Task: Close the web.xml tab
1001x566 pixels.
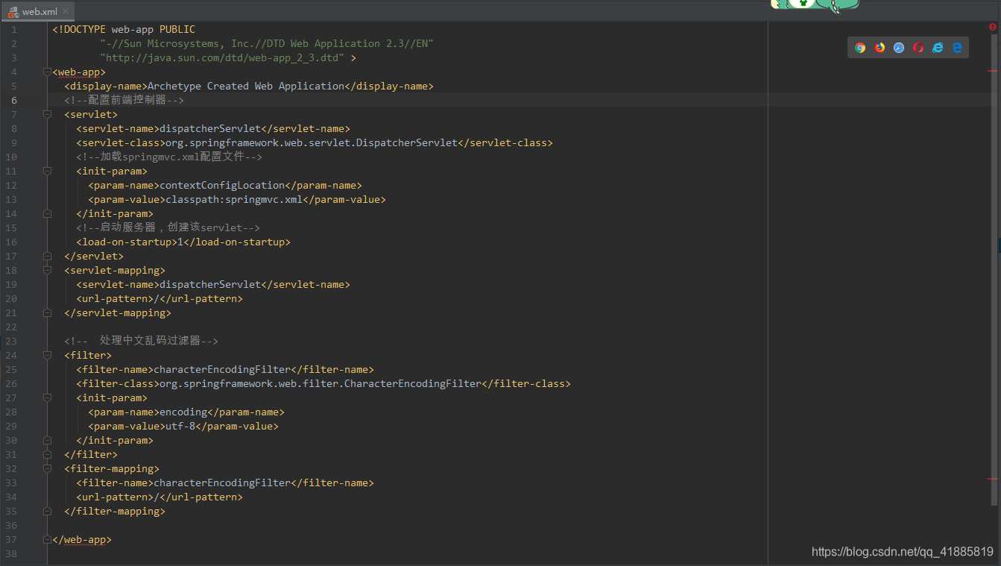Action: (66, 11)
